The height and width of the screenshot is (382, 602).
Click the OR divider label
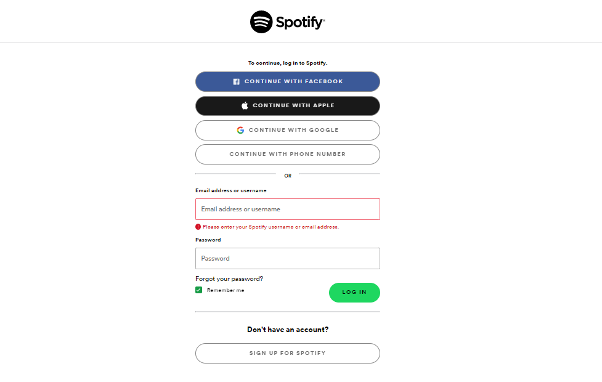click(287, 176)
